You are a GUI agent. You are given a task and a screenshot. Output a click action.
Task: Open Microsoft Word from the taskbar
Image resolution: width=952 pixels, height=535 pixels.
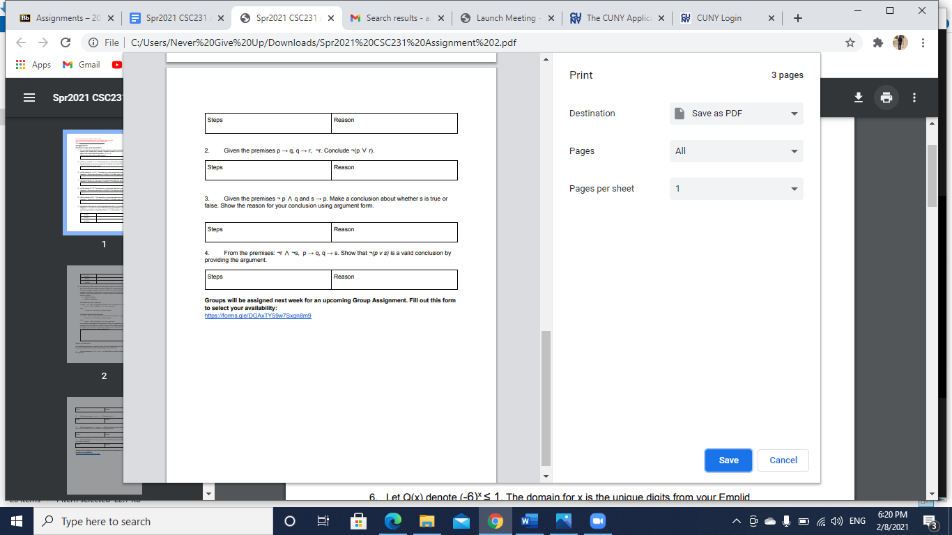coord(530,521)
